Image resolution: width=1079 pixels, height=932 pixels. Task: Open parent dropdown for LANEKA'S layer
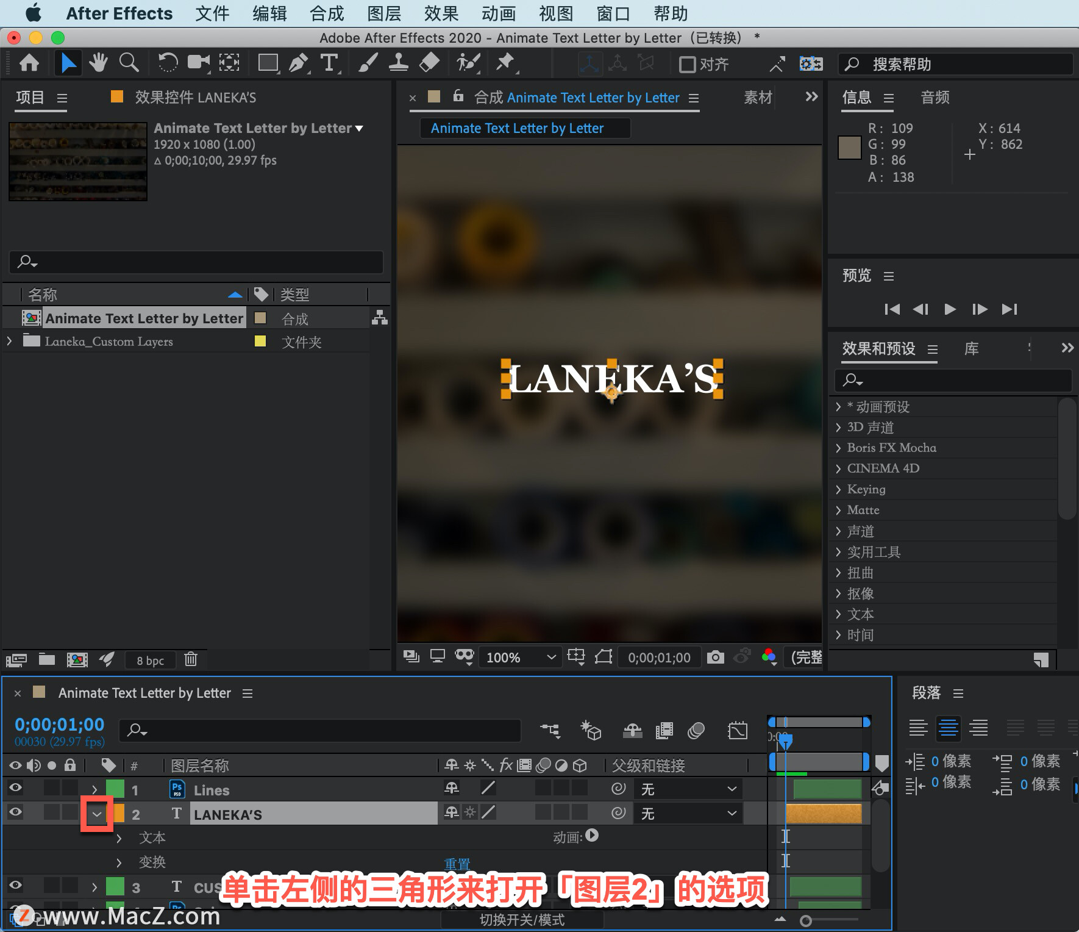tap(688, 814)
